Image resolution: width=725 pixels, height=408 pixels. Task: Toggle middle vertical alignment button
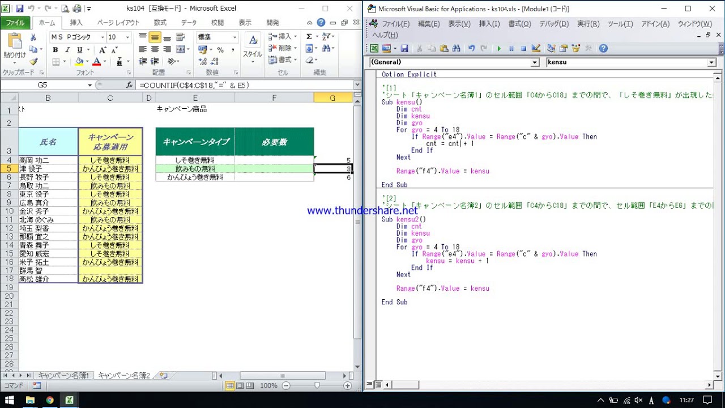point(155,37)
